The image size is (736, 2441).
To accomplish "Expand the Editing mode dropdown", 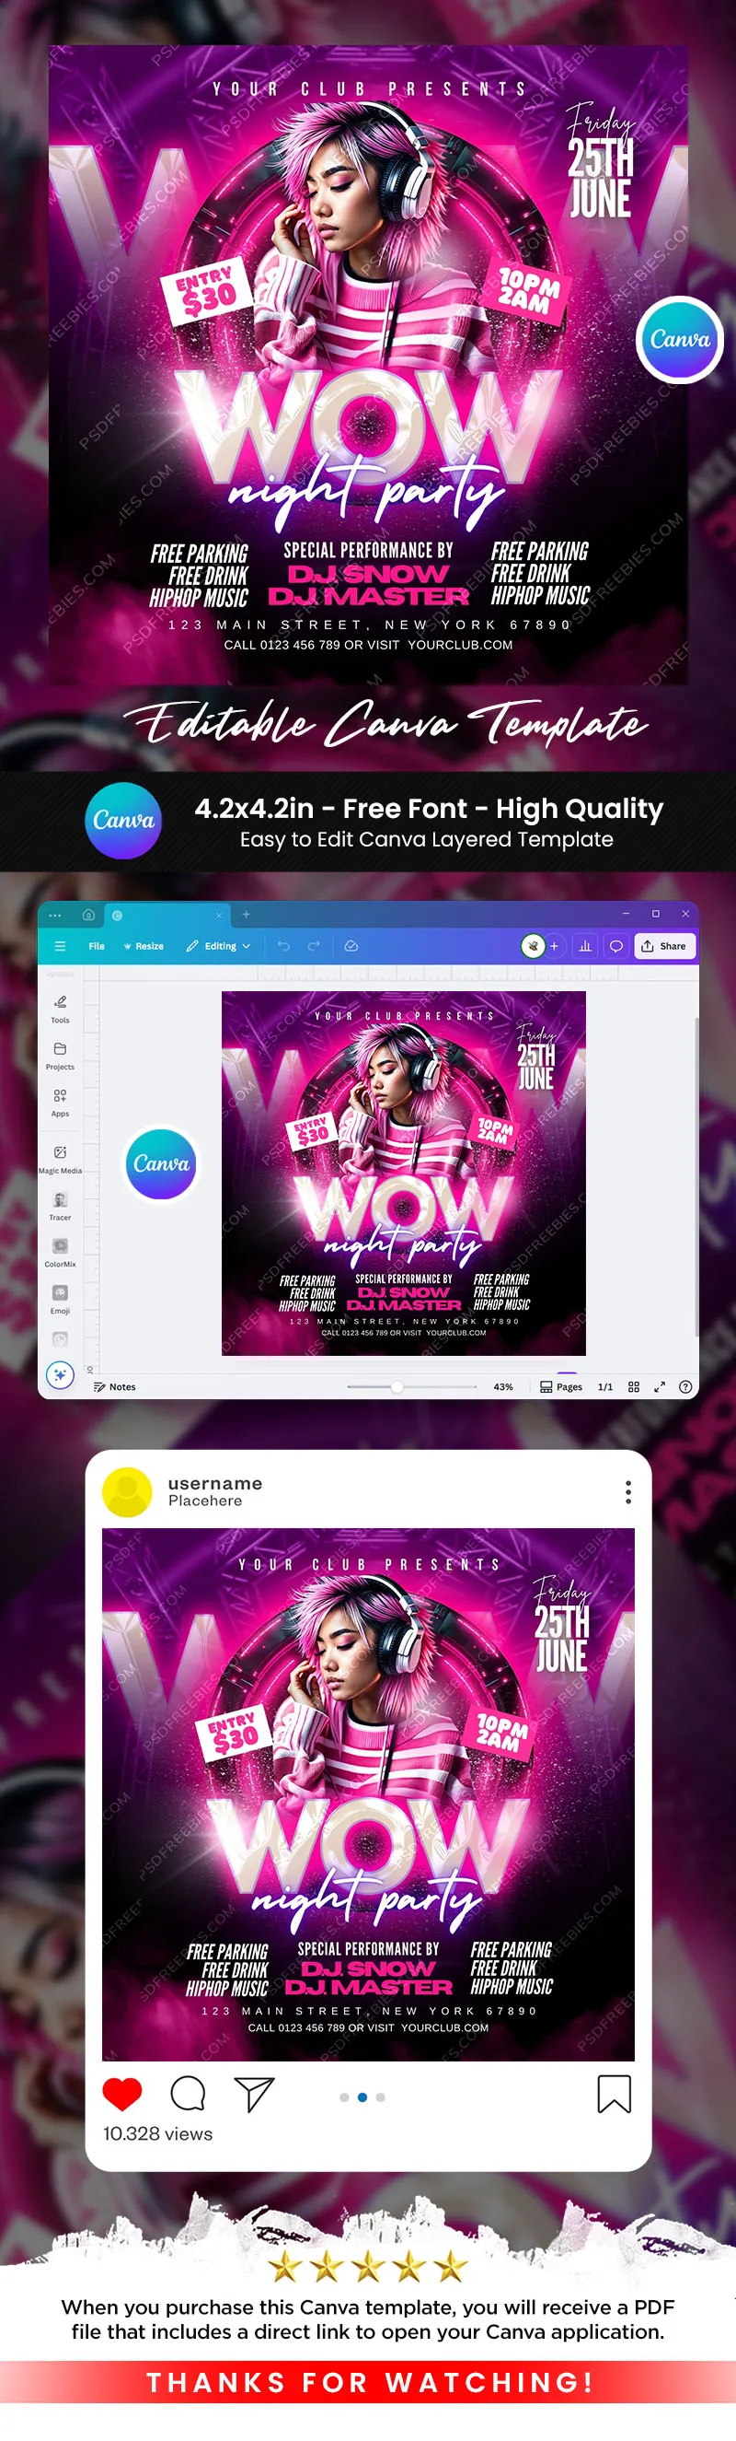I will pyautogui.click(x=220, y=946).
